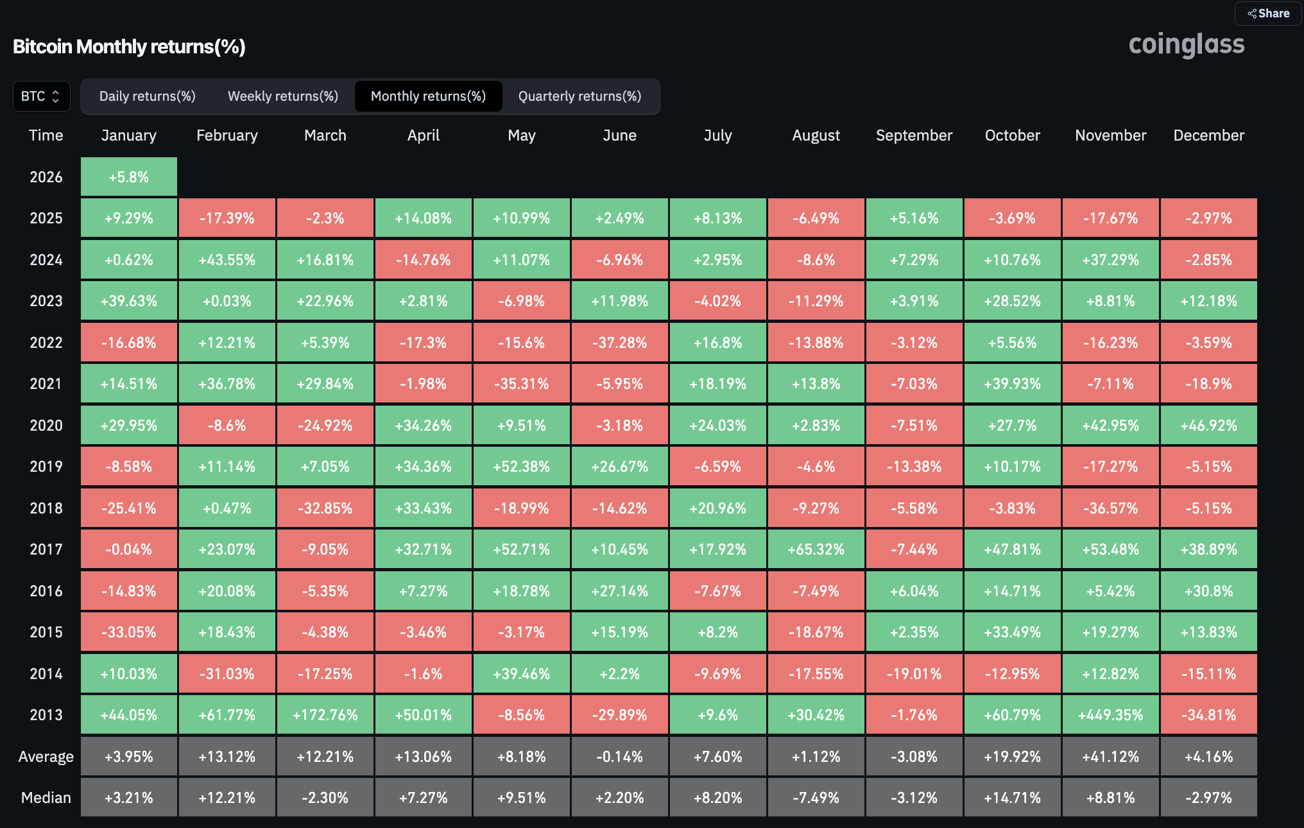Open the BTC coin selector dropdown
Screen dimensions: 1304x828
click(41, 96)
